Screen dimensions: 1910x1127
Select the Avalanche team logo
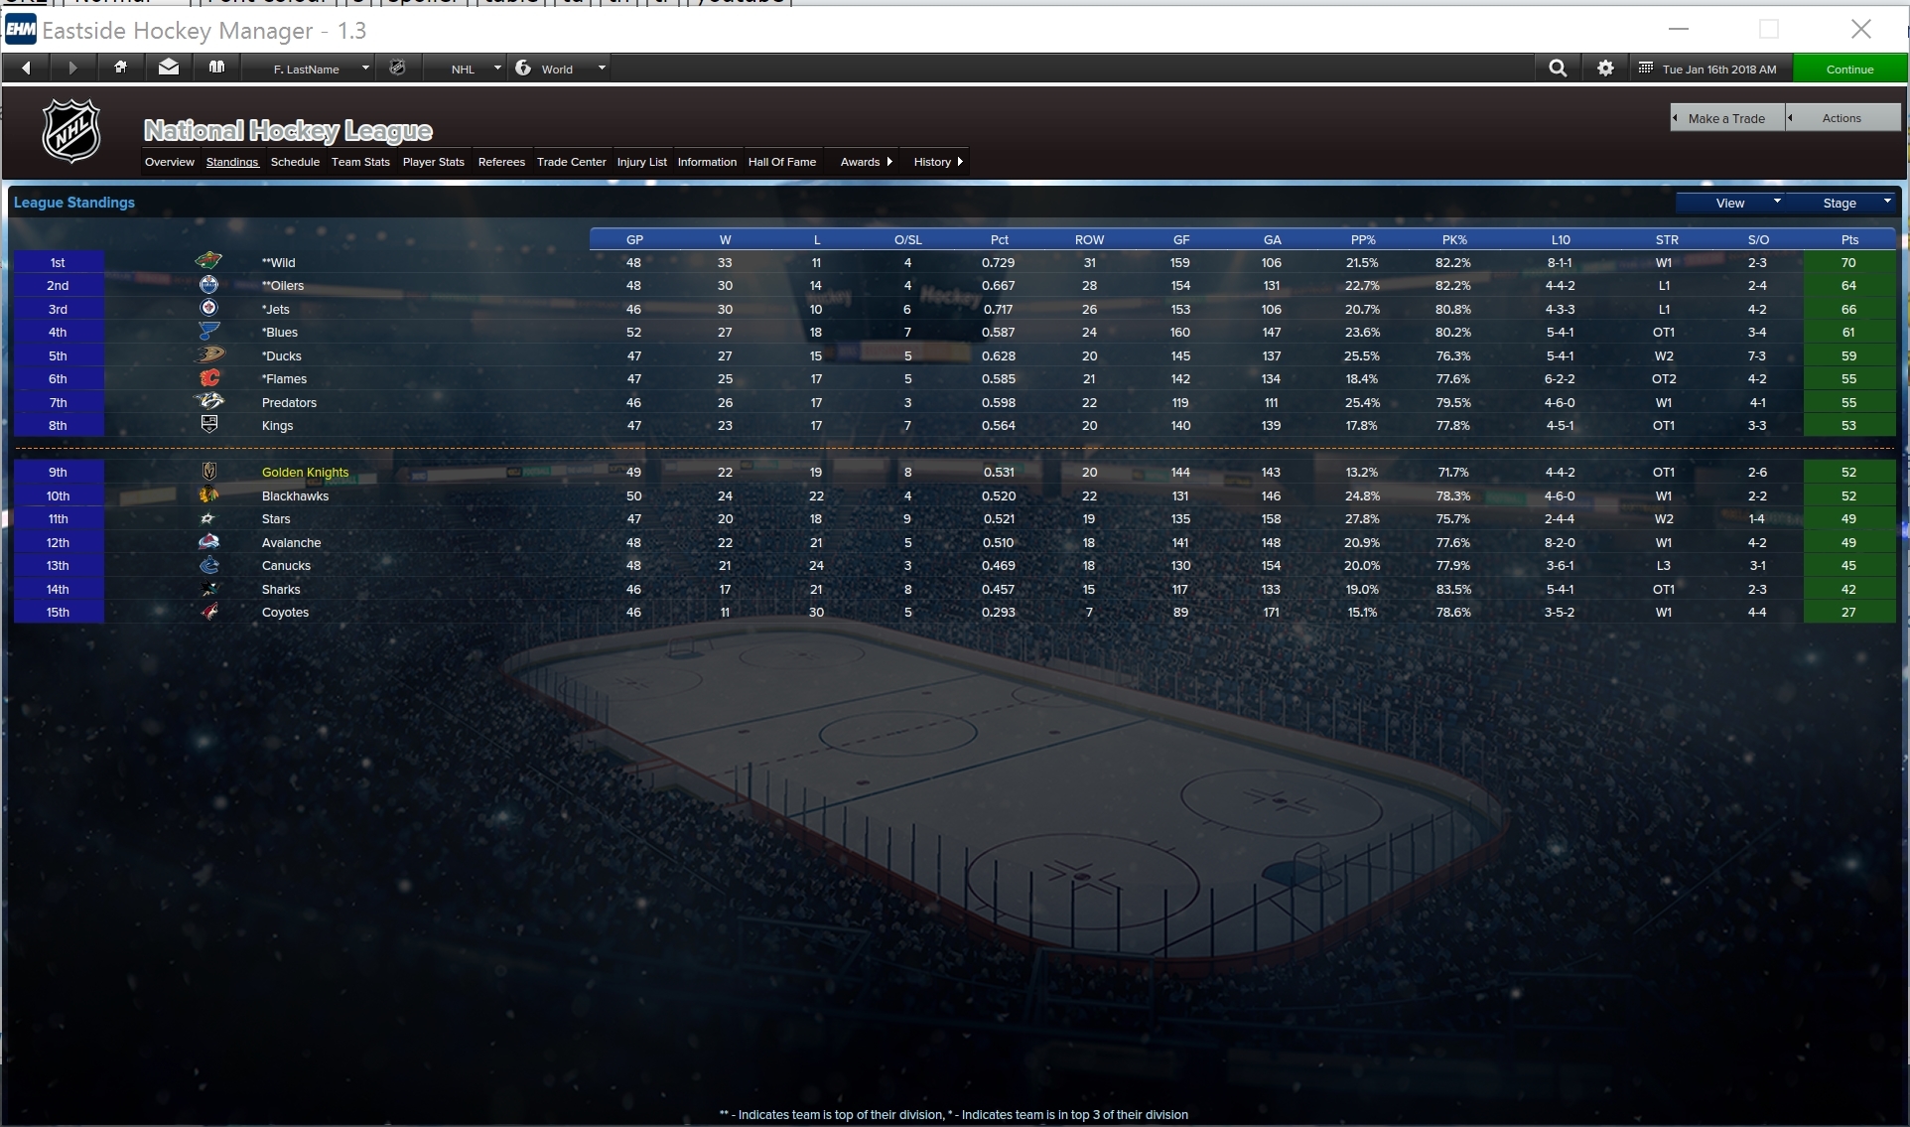coord(208,541)
